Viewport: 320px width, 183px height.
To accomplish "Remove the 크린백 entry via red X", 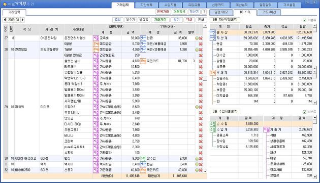I will [x=201, y=142].
